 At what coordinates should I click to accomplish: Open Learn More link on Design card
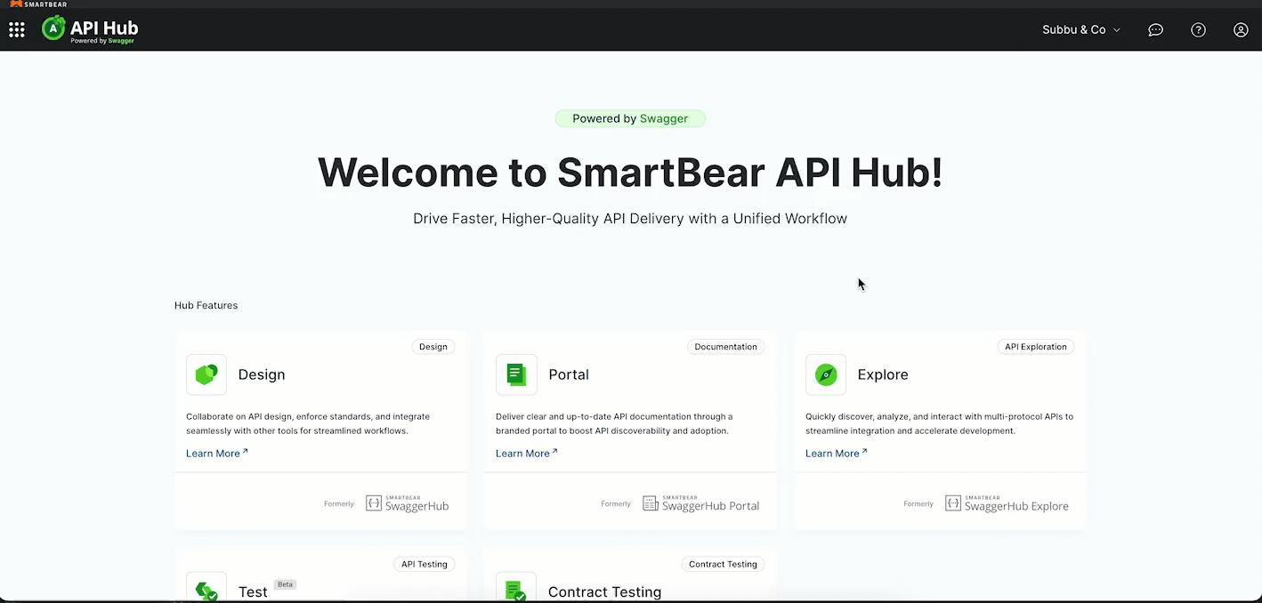coord(217,454)
